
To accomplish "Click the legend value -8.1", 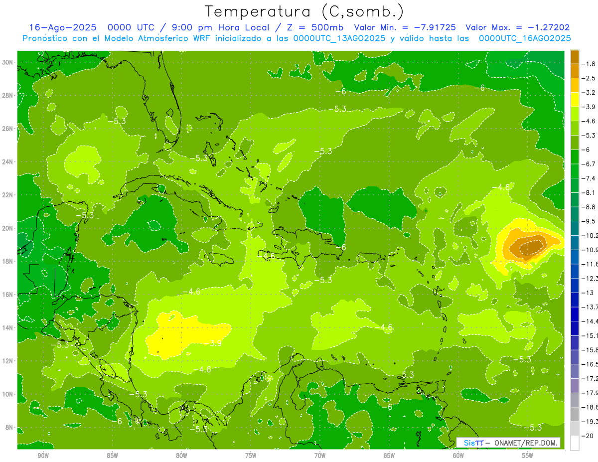I will tap(589, 192).
